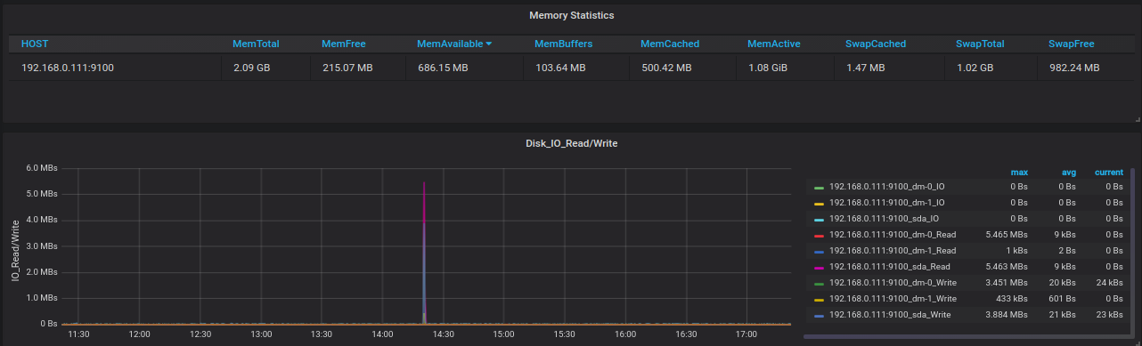Click the 24 kBs current value for dm-0_Write
The height and width of the screenshot is (346, 1142).
pos(1110,283)
